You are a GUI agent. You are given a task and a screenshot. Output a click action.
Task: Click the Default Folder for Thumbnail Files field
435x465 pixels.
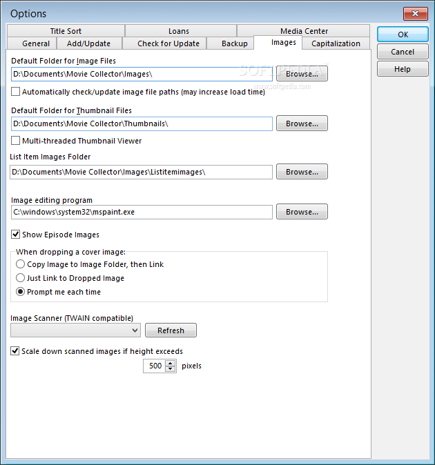coord(142,123)
